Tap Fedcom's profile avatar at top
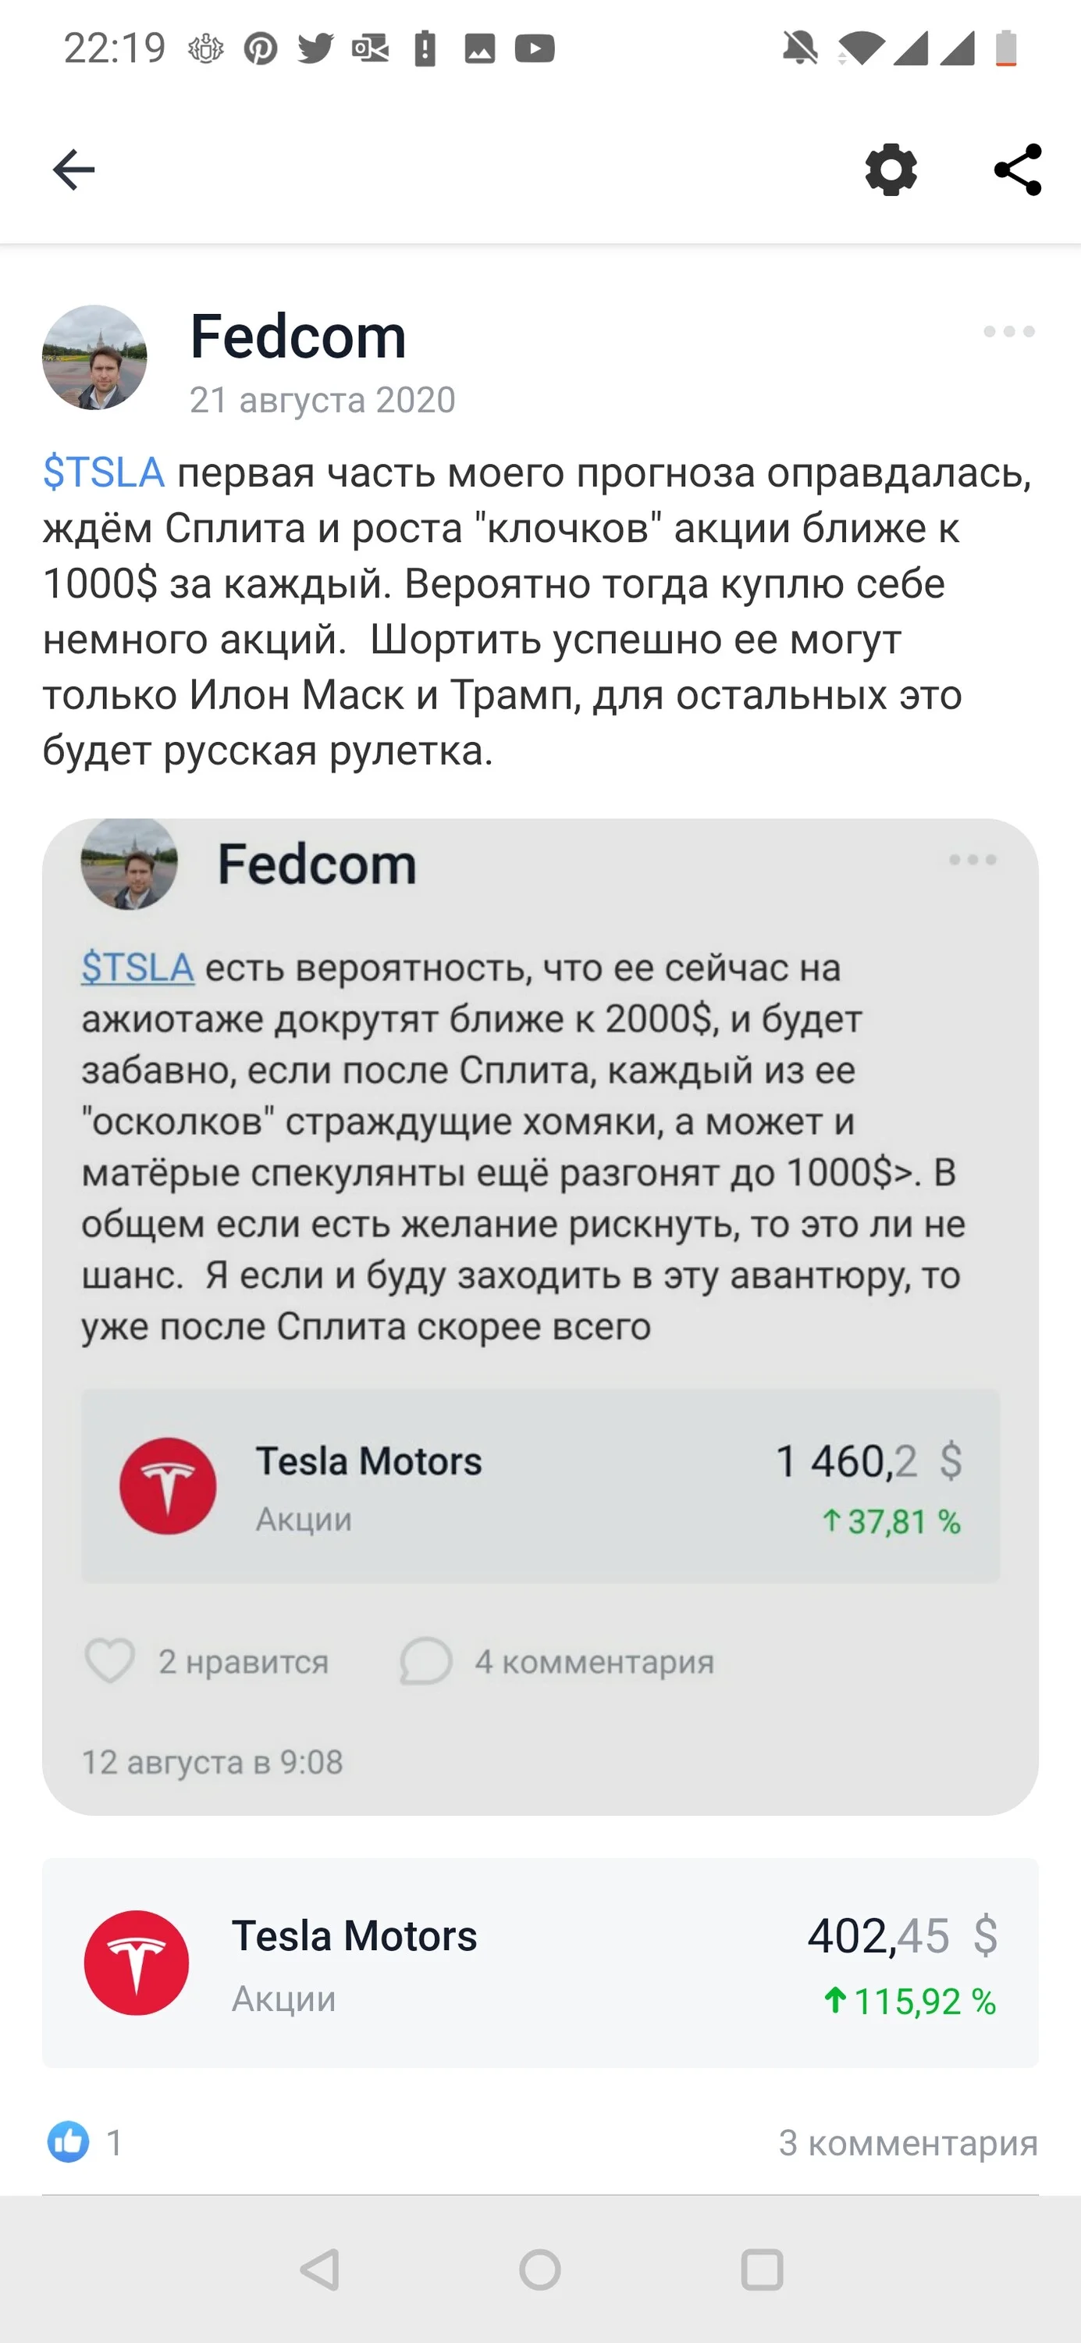 [94, 358]
